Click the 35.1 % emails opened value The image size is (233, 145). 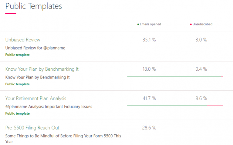point(149,40)
